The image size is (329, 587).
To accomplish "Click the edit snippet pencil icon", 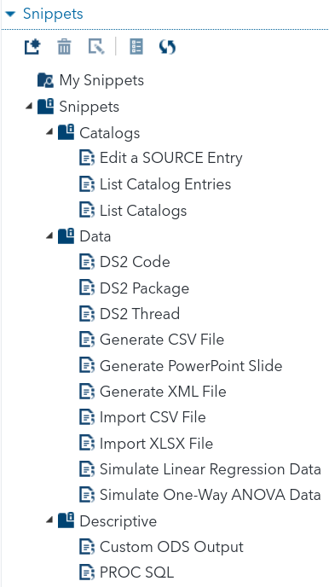I will coord(96,47).
